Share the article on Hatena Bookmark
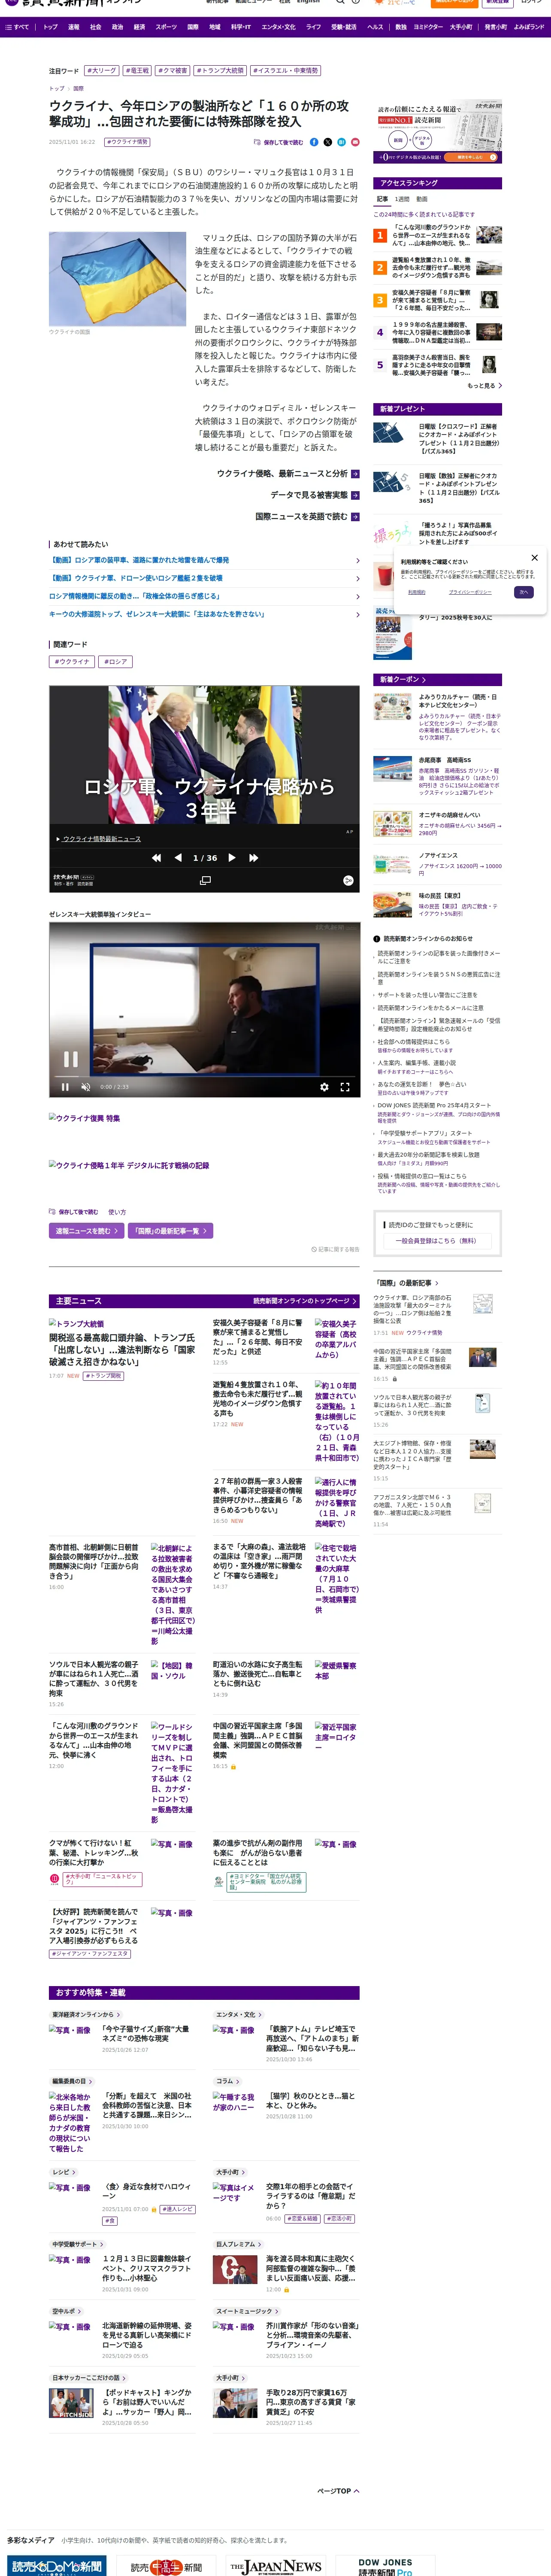The height and width of the screenshot is (2576, 551). (341, 142)
